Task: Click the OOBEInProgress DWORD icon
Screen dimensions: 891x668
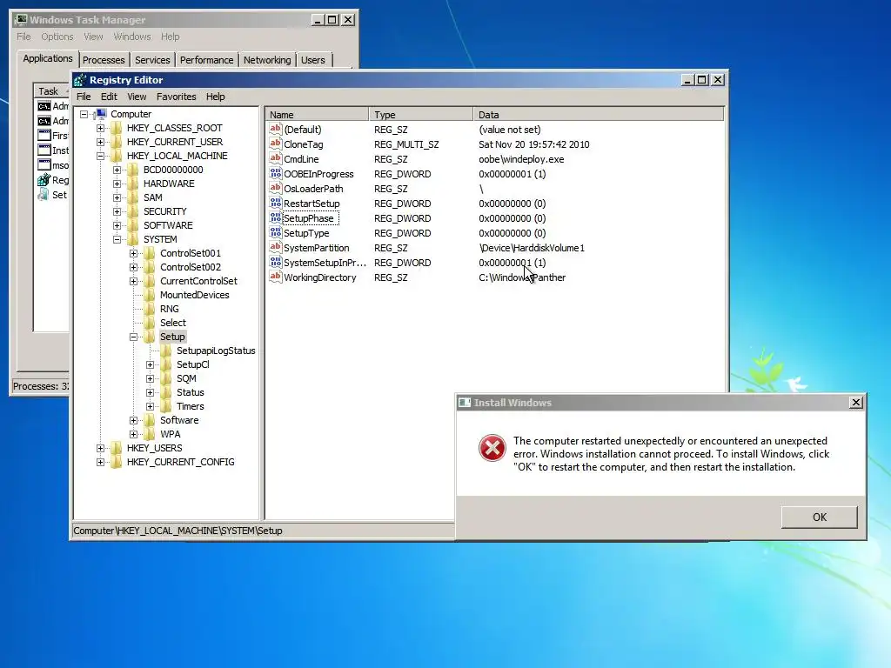Action: pyautogui.click(x=276, y=173)
